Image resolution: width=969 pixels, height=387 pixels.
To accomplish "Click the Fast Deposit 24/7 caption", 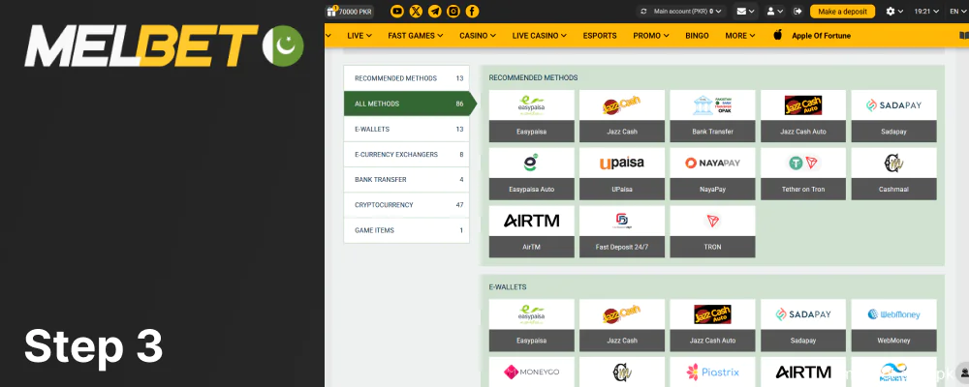I will [x=622, y=247].
